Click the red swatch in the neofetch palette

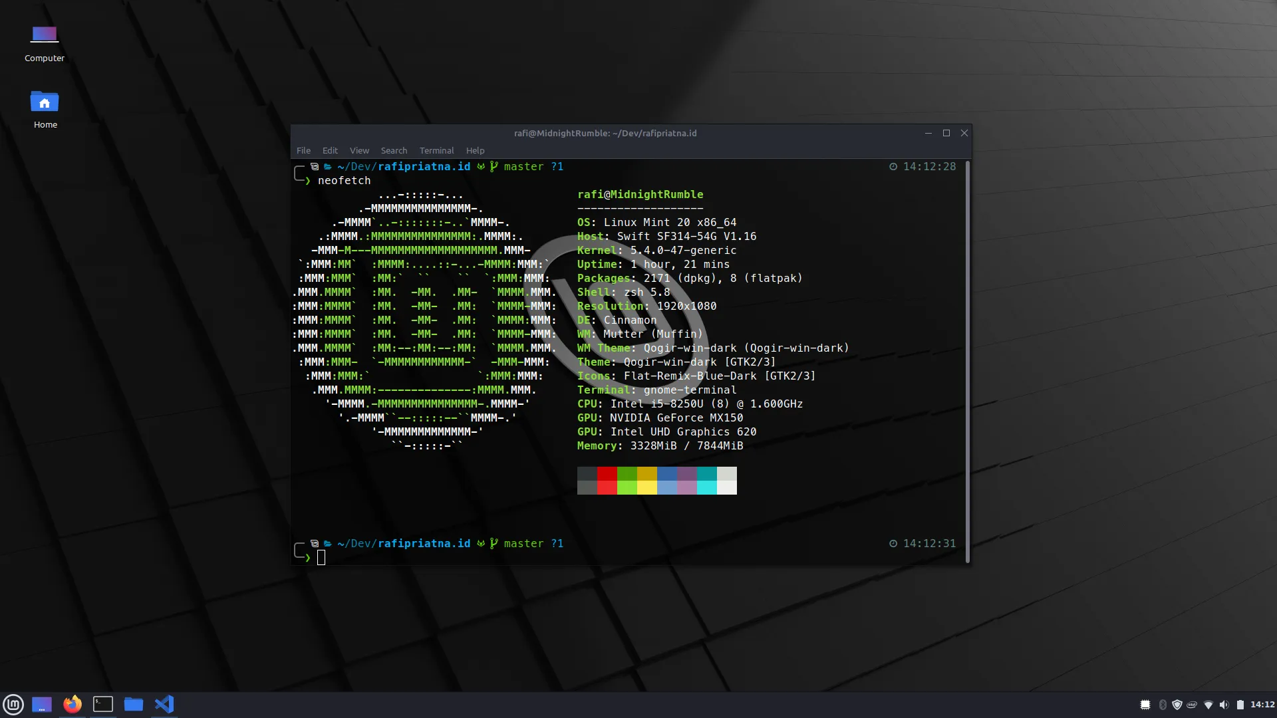pos(607,480)
